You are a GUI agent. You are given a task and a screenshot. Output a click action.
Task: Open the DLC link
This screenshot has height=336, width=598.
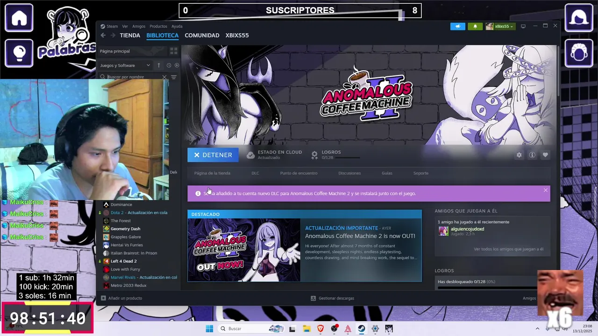click(255, 173)
